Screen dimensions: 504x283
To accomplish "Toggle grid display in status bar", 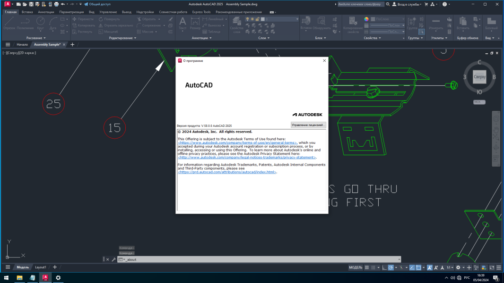I will 367,267.
